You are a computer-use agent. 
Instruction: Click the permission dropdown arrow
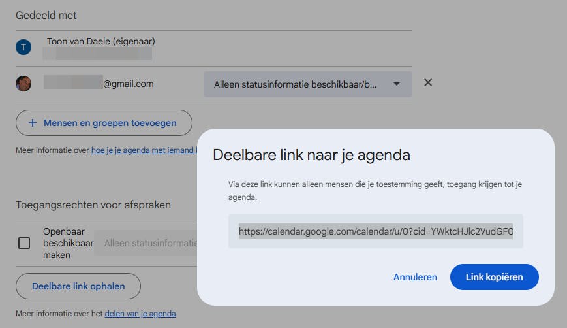[397, 84]
